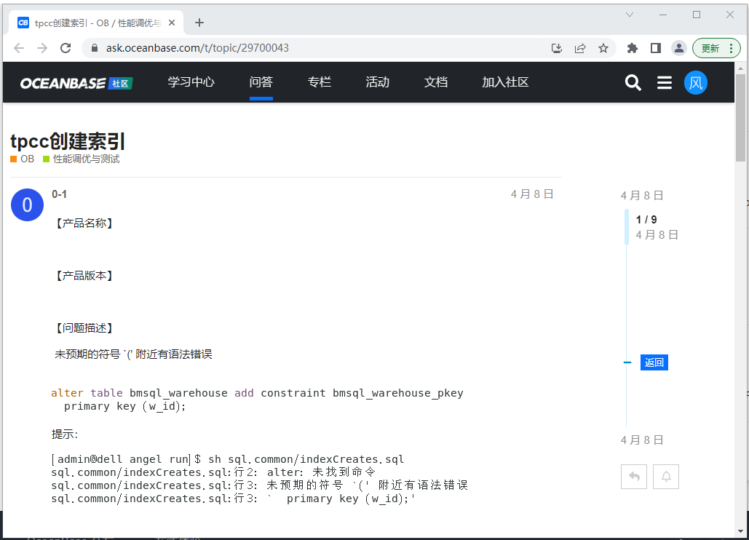
Task: Click the post author avatar 0
Action: point(27,205)
